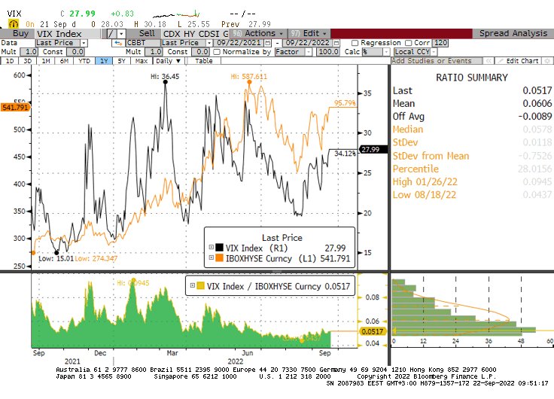Select the 1Y range tab

[x=104, y=61]
